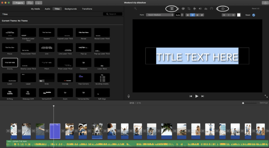The width and height of the screenshot is (269, 148).
Task: Click the apply checkmark next to Reset
Action: [x=253, y=15]
